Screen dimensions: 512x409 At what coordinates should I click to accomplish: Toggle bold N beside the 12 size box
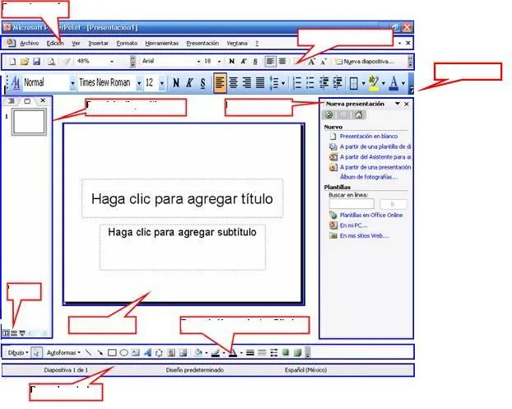(176, 83)
